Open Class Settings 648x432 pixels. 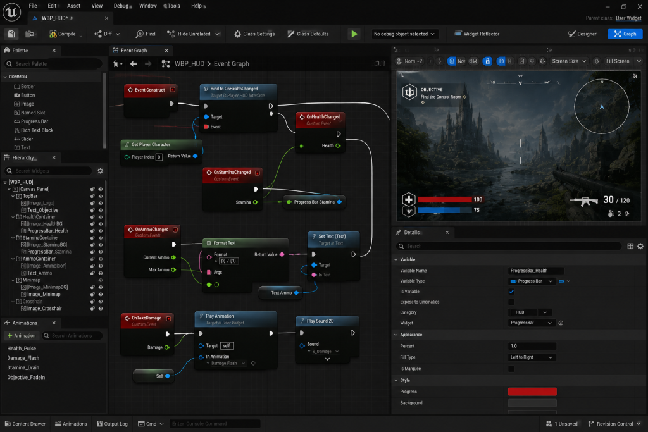click(x=254, y=34)
